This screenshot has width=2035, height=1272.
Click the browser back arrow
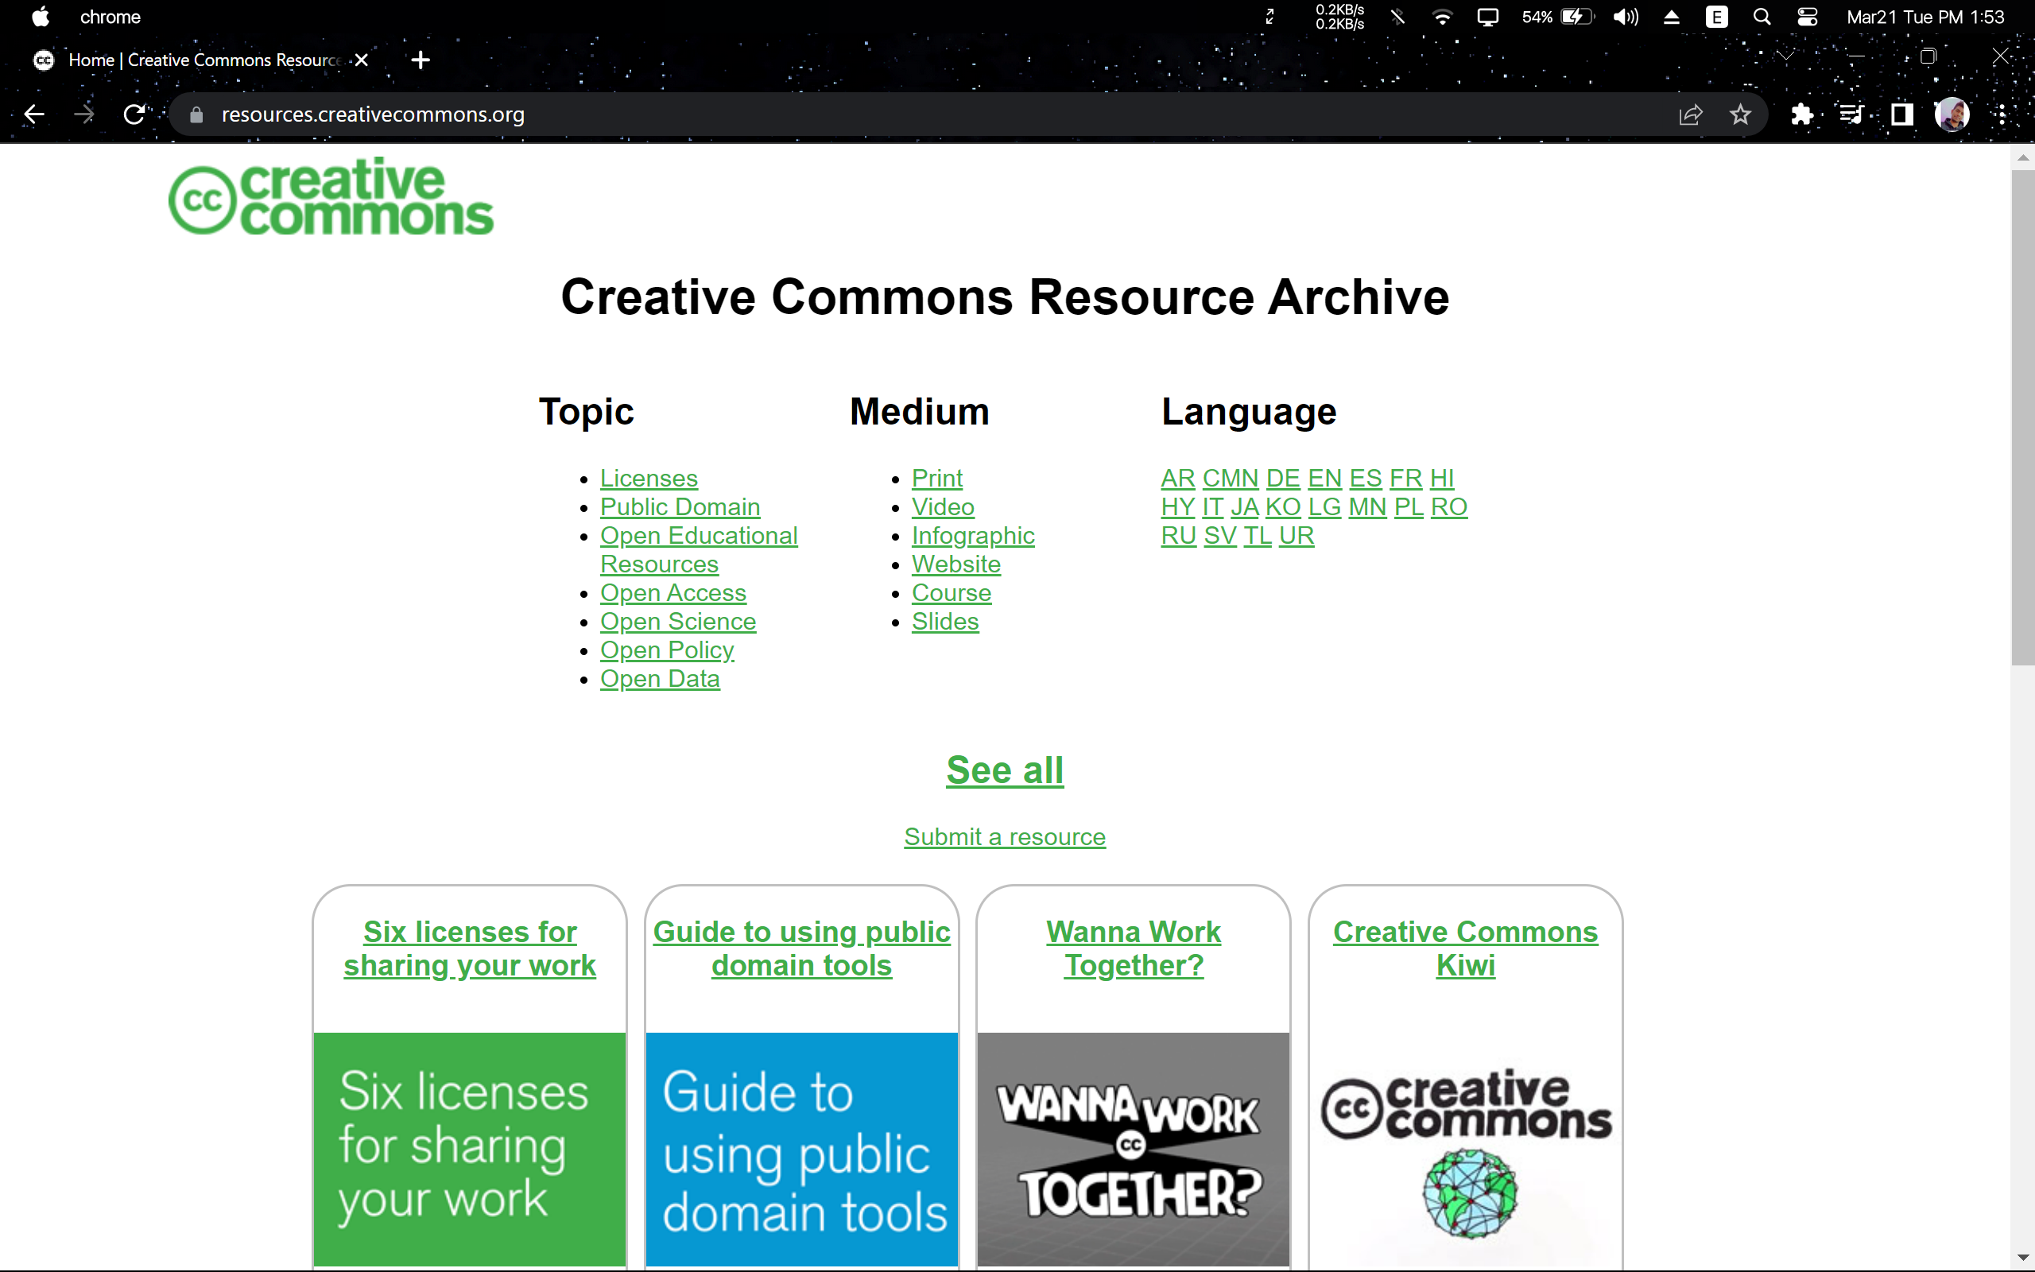click(x=33, y=114)
